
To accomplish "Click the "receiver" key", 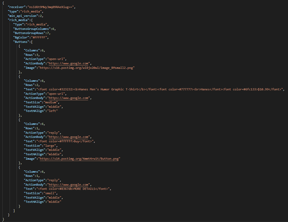I will point(17,7).
